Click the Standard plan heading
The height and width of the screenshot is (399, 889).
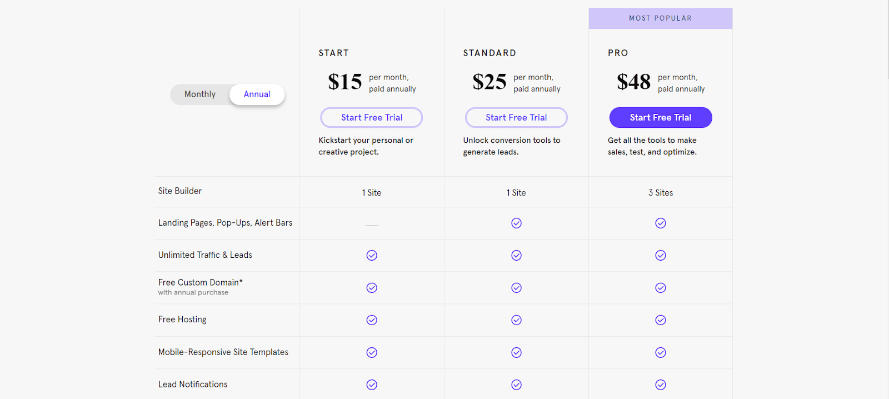click(490, 53)
